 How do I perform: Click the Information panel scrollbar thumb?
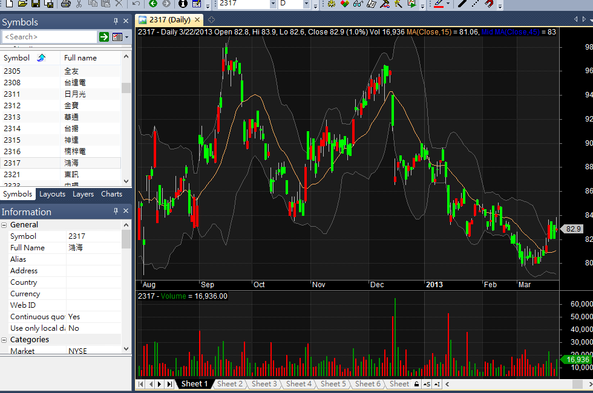click(x=126, y=239)
